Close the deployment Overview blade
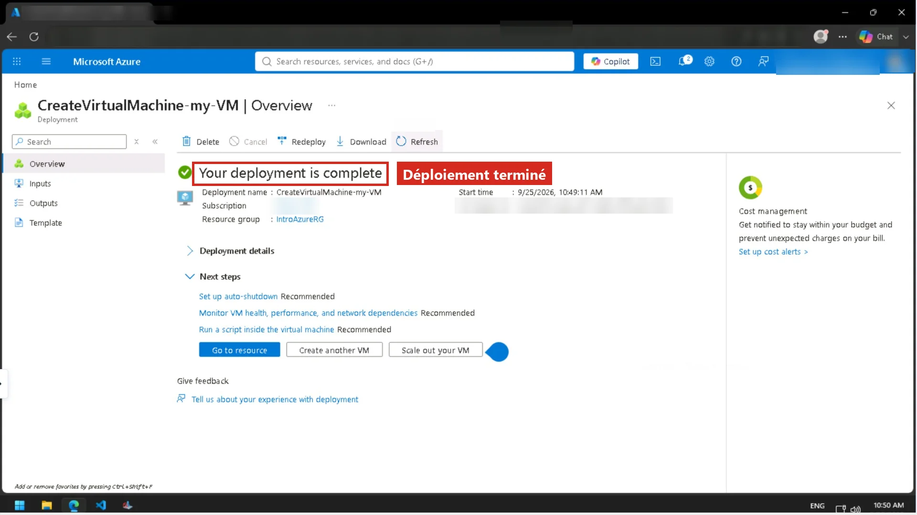The height and width of the screenshot is (515, 917). click(x=891, y=105)
